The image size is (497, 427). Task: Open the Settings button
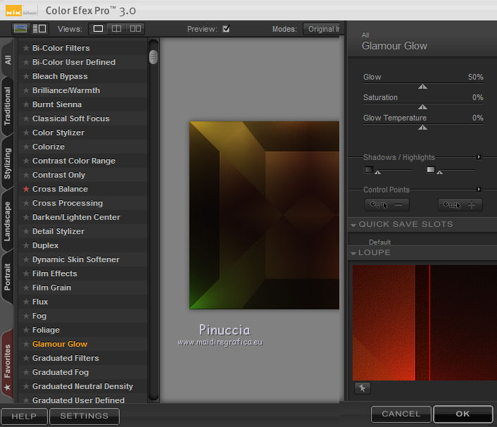[84, 416]
